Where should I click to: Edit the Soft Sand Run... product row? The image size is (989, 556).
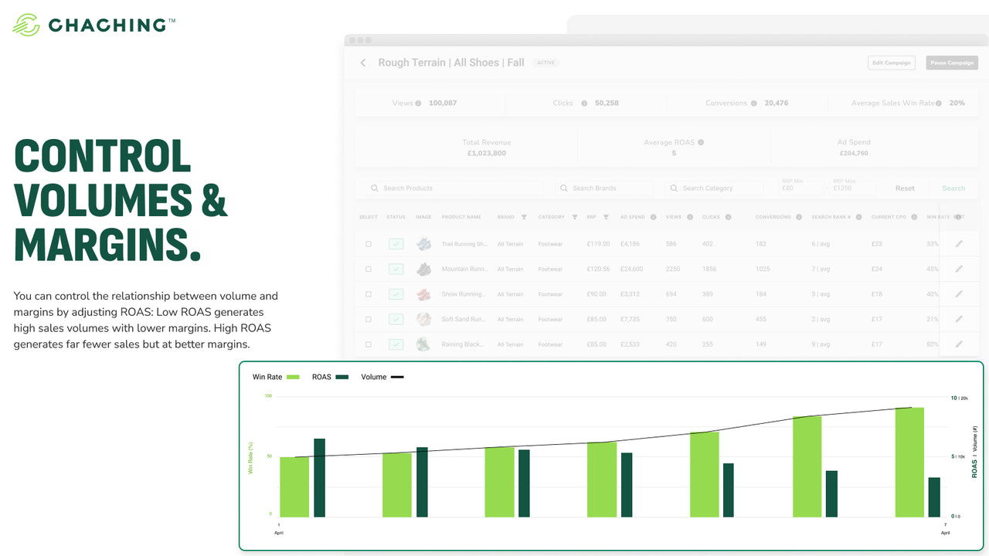tap(959, 319)
